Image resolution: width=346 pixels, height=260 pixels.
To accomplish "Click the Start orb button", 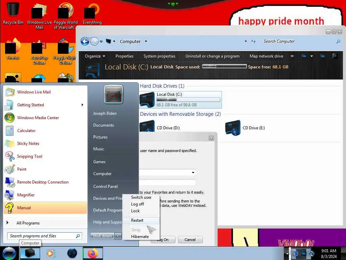I will (9, 253).
